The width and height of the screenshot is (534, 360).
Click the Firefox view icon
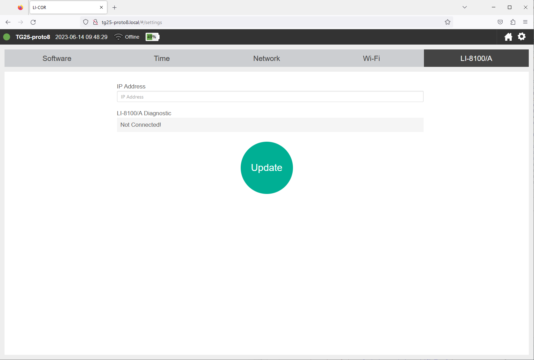pyautogui.click(x=20, y=7)
